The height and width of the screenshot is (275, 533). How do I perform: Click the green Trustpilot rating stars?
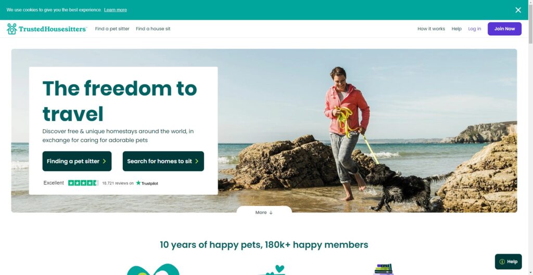pos(83,183)
